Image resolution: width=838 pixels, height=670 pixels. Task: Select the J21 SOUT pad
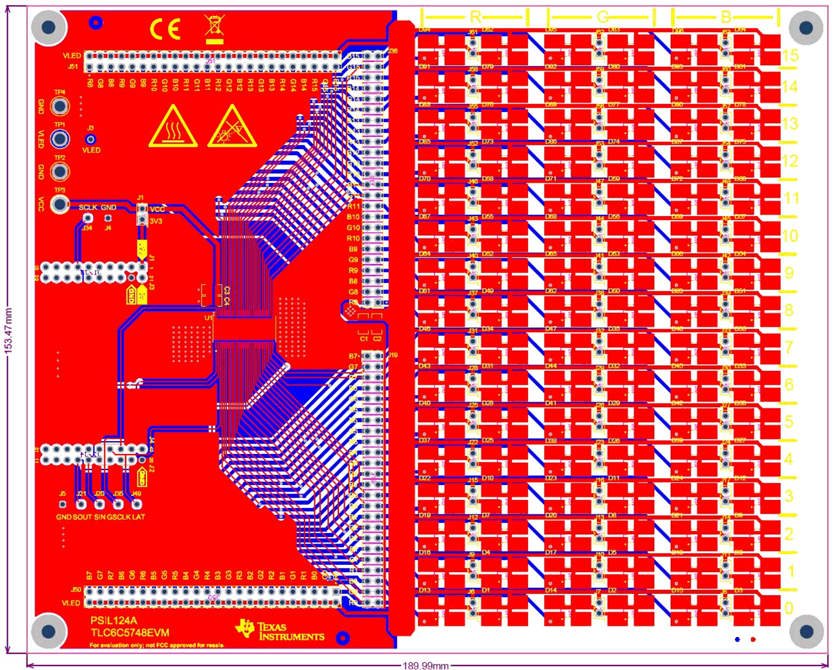(81, 504)
